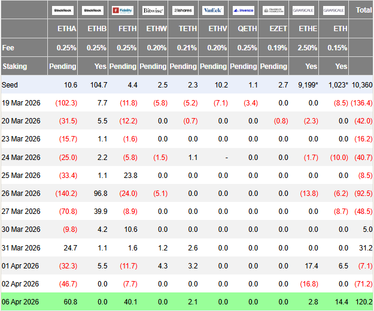Click the 2.50% fee cell for ETHE
This screenshot has width=374, height=311.
tap(307, 47)
